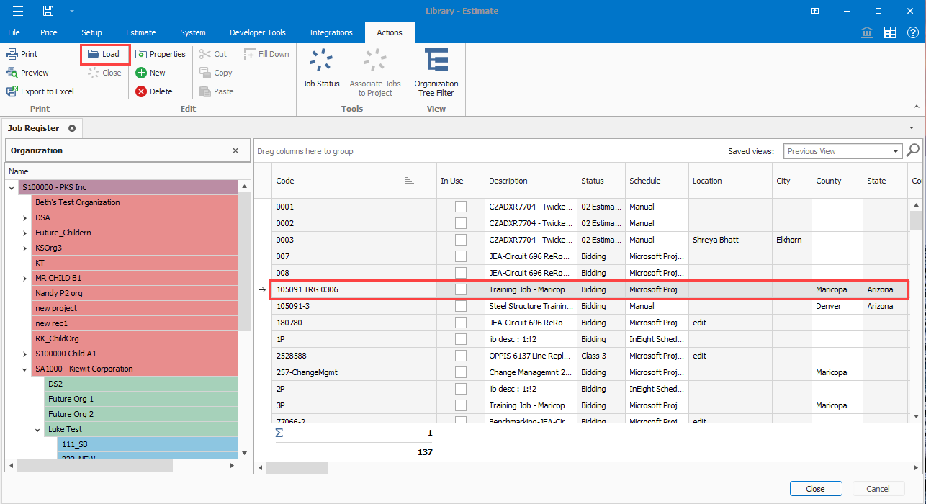926x504 pixels.
Task: Expand the DSA organization node
Action: pos(25,217)
